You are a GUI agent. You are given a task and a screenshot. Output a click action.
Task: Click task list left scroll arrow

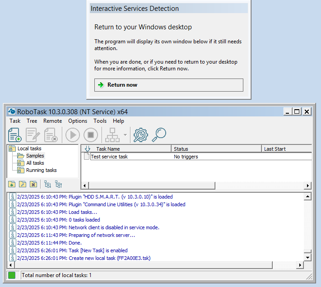pos(84,186)
